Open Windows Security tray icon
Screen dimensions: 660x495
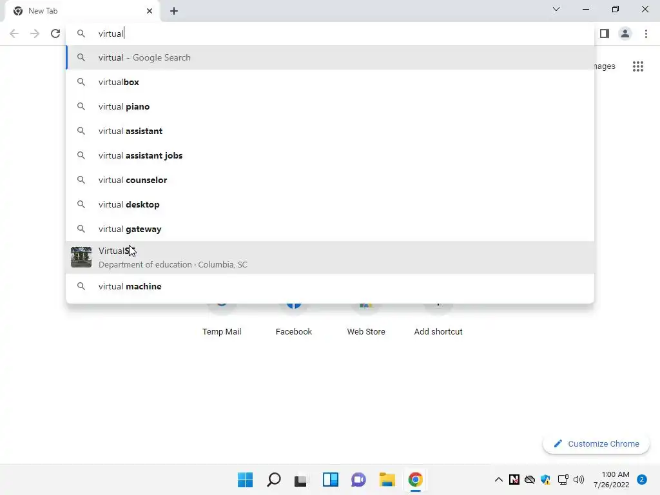545,480
